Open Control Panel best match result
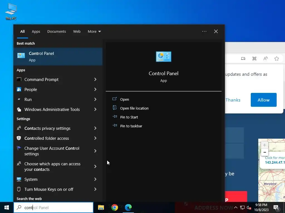Viewport: 285px width, 213px height. click(x=58, y=57)
